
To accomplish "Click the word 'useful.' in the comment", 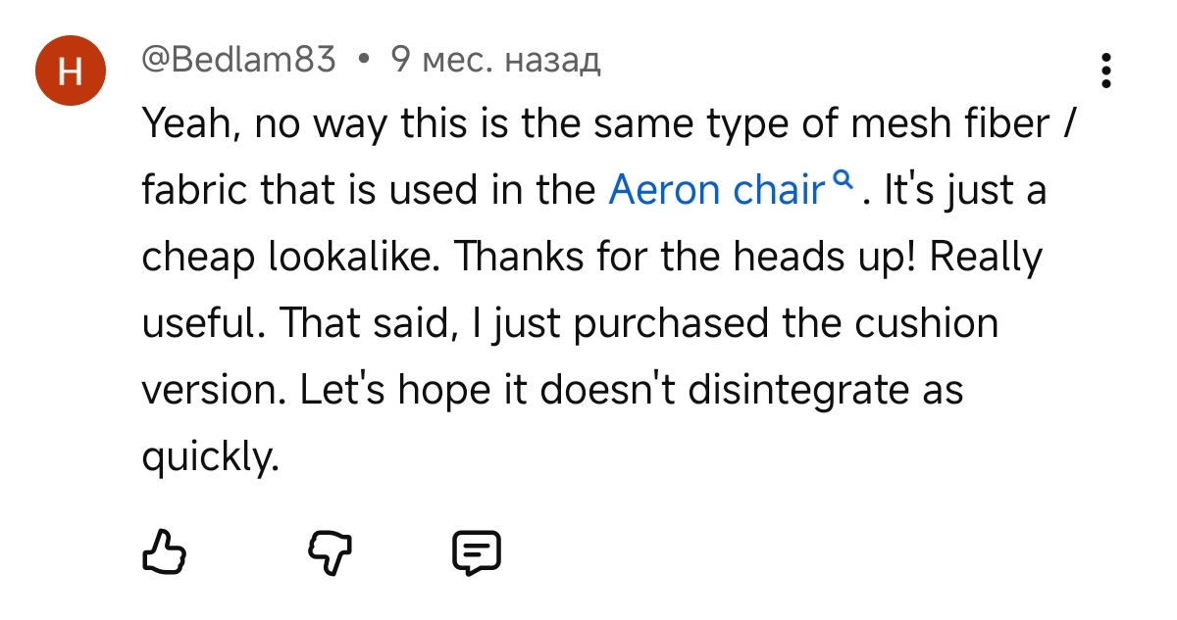I will click(x=203, y=323).
